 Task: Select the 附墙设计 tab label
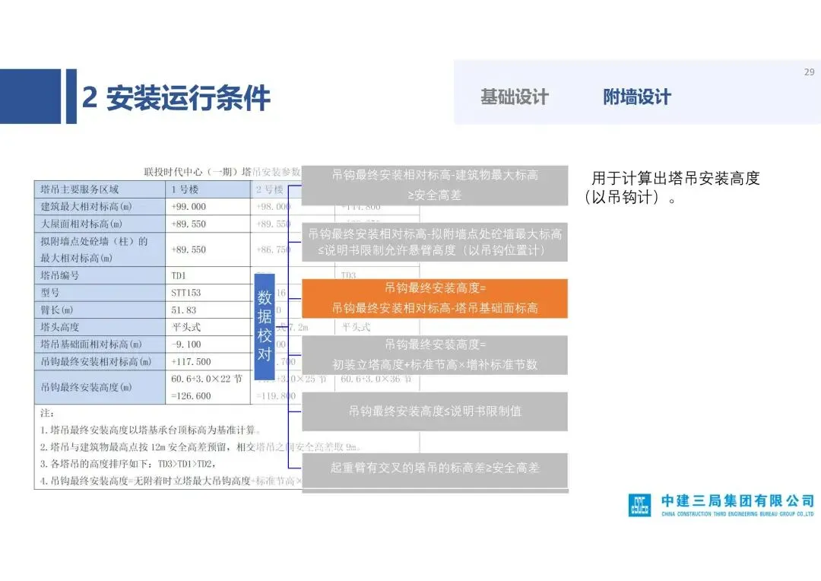637,97
